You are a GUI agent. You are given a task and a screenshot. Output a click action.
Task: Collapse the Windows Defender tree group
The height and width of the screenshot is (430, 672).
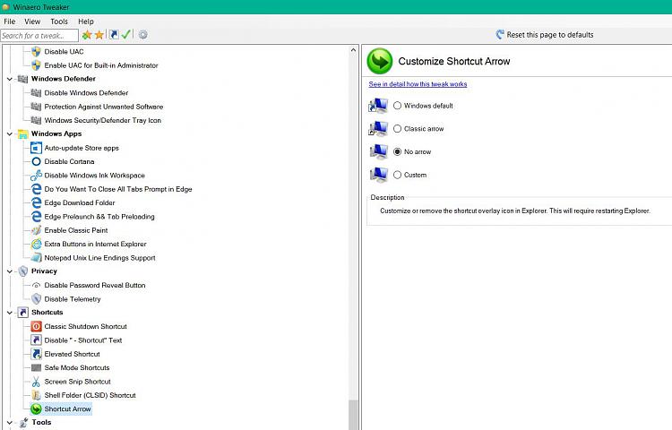10,79
